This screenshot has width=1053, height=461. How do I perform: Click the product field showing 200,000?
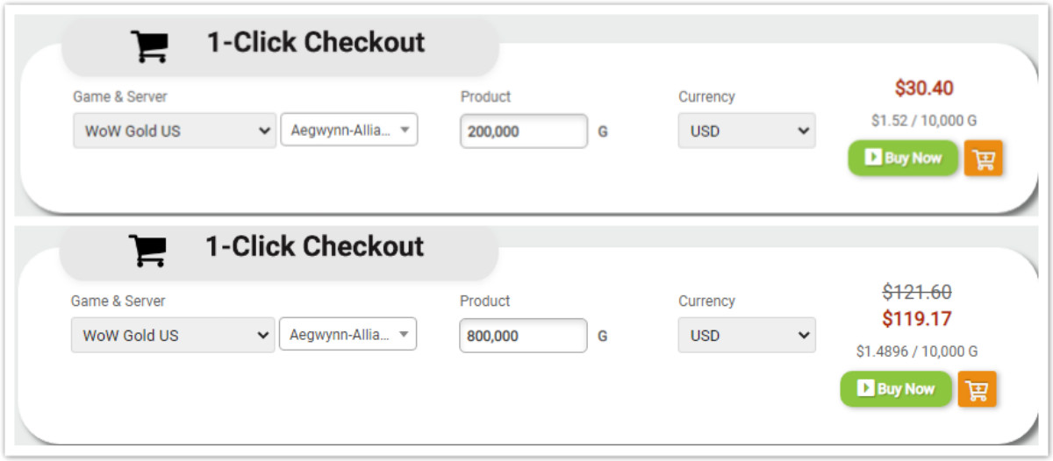(524, 131)
